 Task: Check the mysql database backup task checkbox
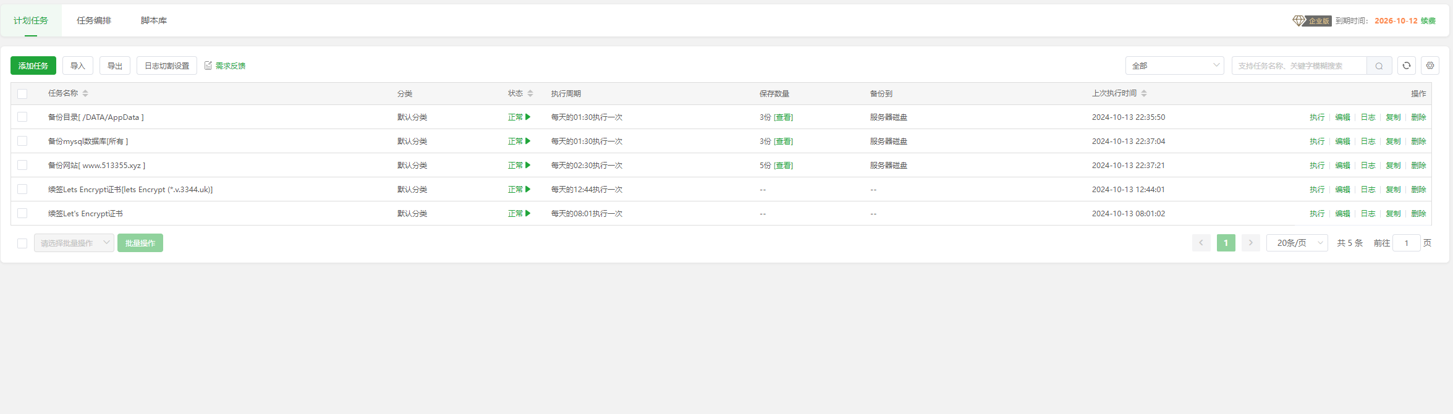point(22,141)
